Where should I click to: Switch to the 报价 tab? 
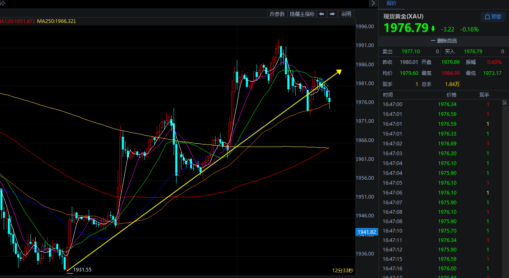click(391, 3)
